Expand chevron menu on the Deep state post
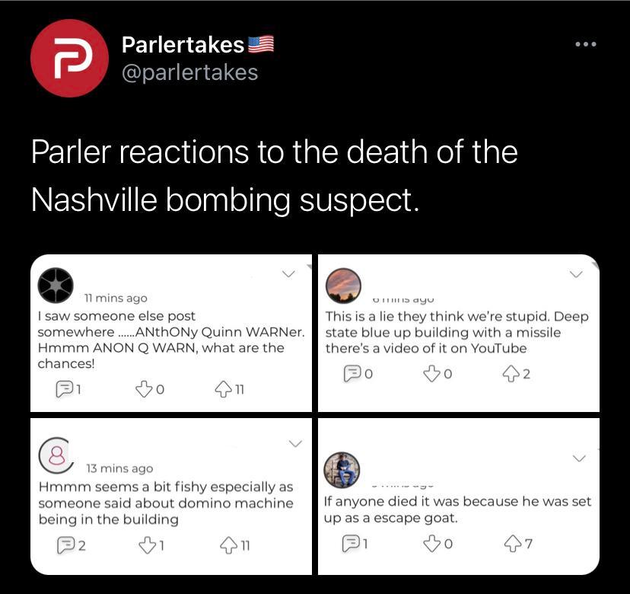Image resolution: width=630 pixels, height=594 pixels. click(x=576, y=274)
